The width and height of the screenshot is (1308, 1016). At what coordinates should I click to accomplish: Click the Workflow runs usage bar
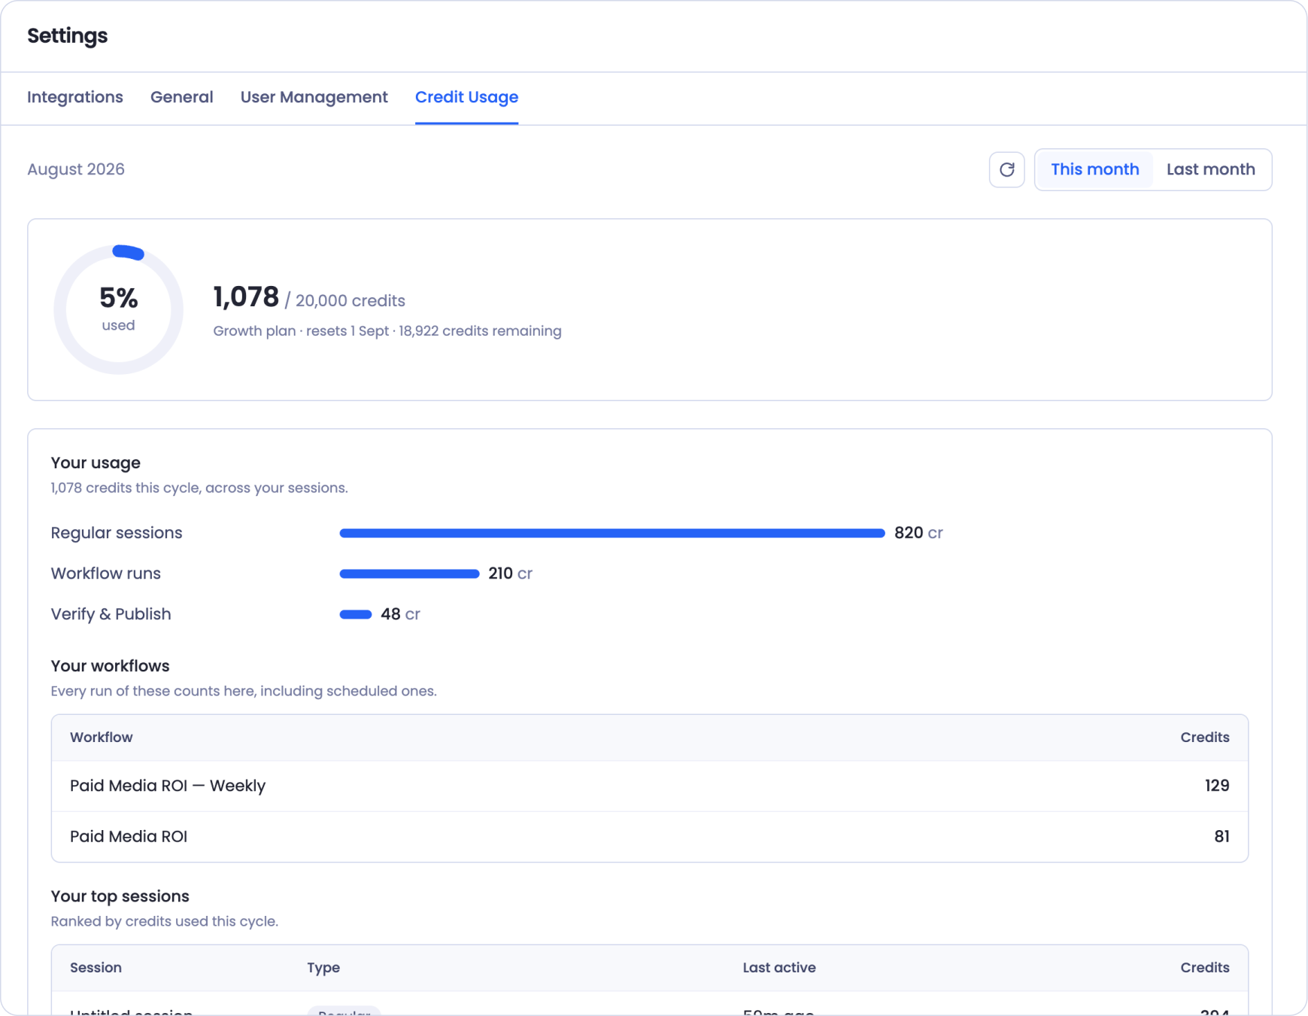click(x=409, y=573)
